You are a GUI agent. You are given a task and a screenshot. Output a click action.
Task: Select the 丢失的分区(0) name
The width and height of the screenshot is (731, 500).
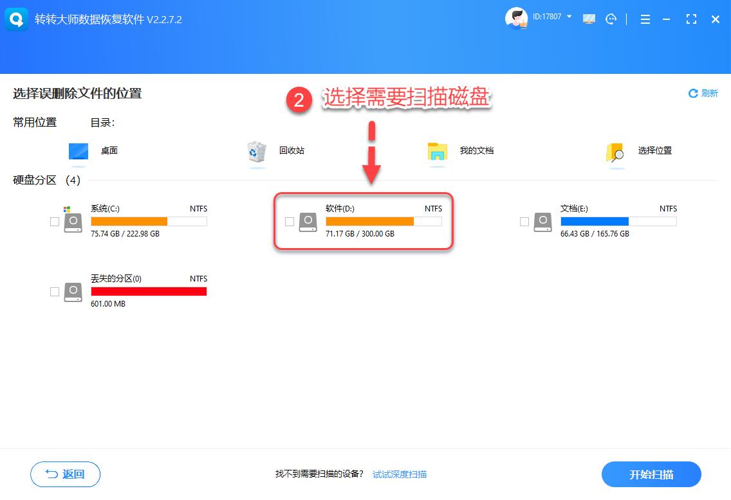pos(116,278)
